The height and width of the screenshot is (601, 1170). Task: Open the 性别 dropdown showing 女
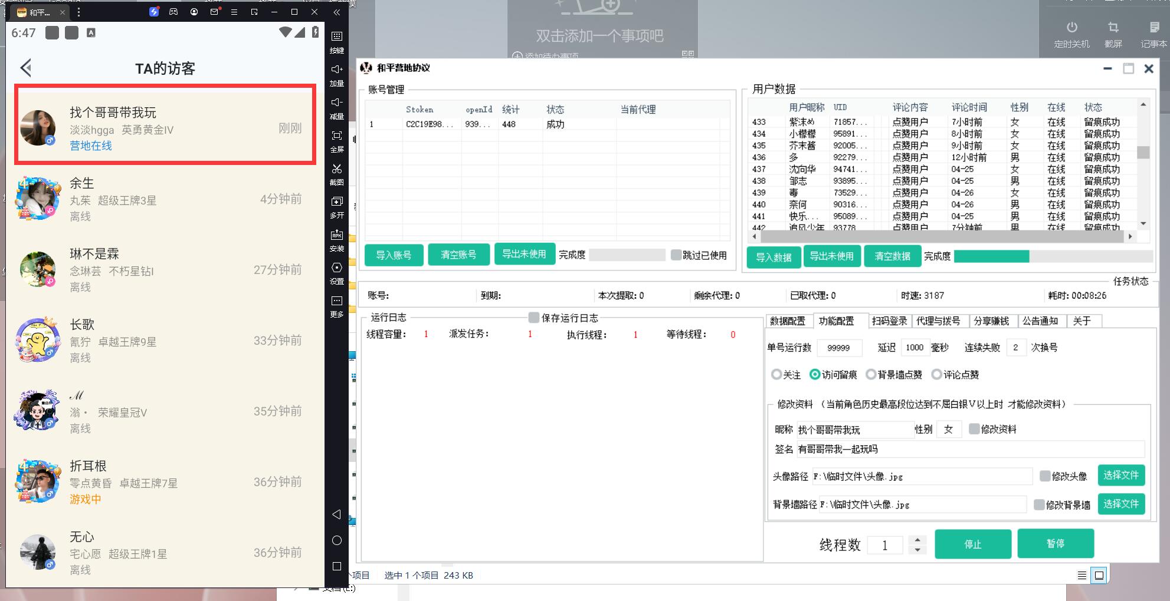click(x=948, y=430)
